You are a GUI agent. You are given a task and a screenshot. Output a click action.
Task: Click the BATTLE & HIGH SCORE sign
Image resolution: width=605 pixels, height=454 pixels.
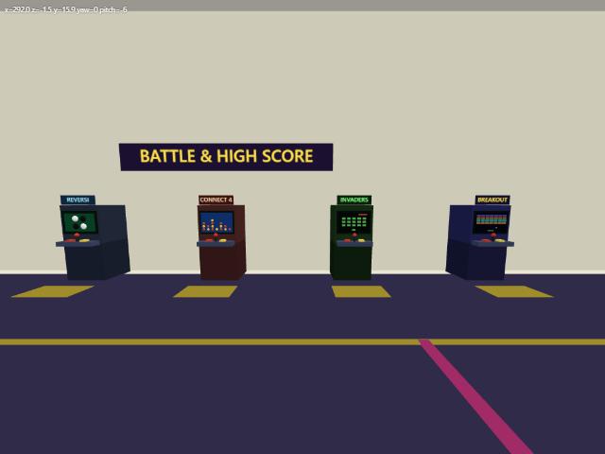coord(226,157)
